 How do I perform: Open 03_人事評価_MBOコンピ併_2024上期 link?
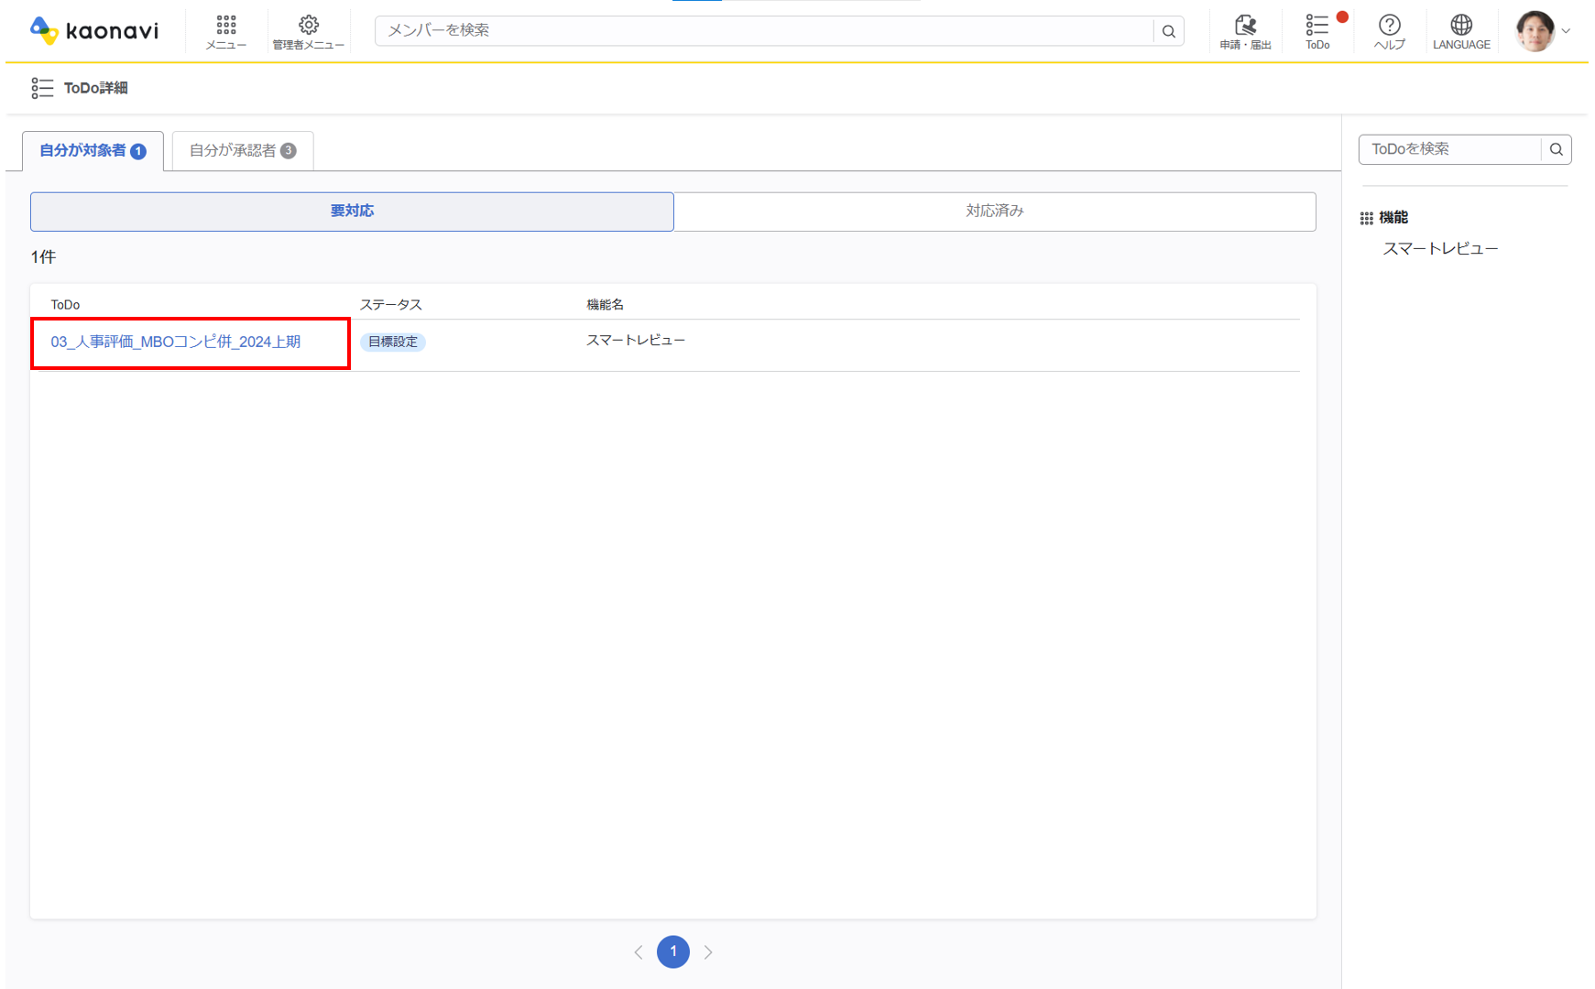(176, 342)
